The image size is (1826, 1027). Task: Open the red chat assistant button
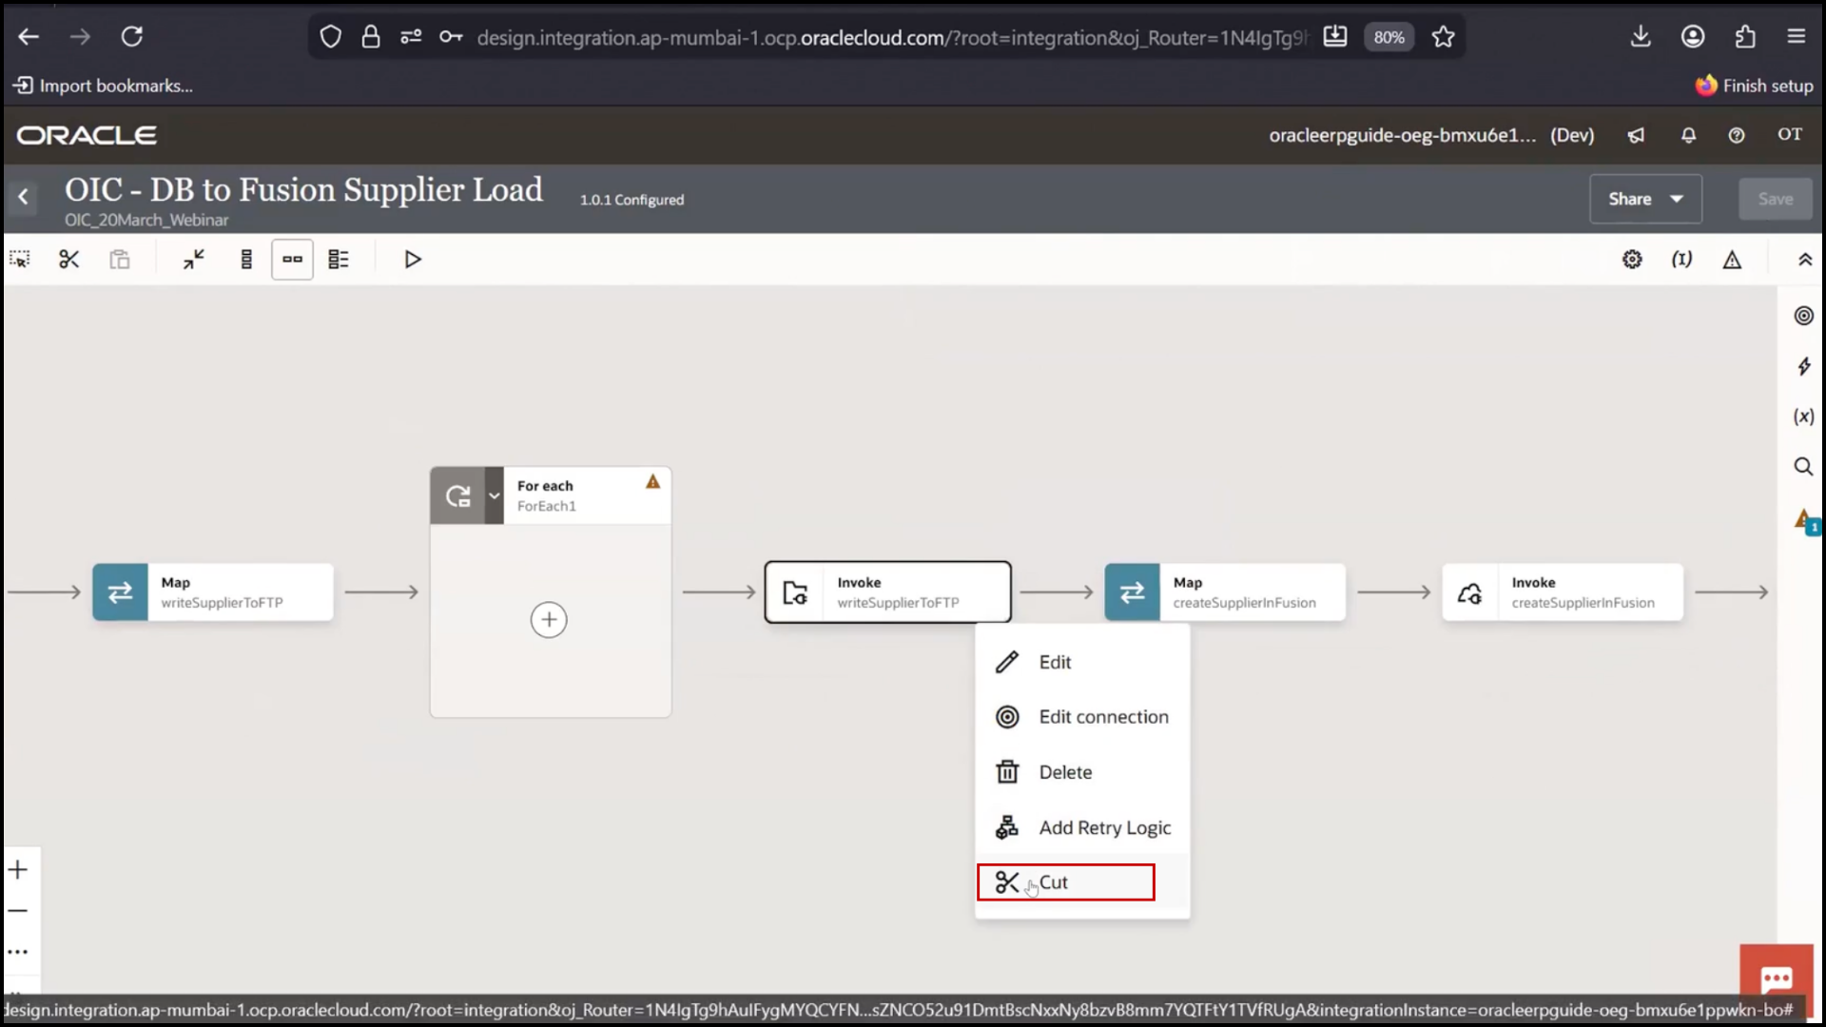click(1777, 979)
